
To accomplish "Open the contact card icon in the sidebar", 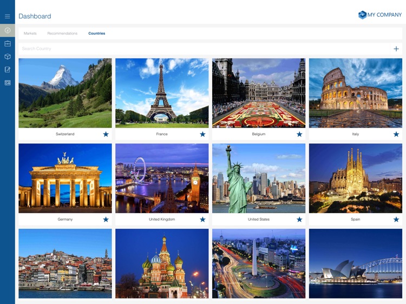I will pyautogui.click(x=8, y=83).
